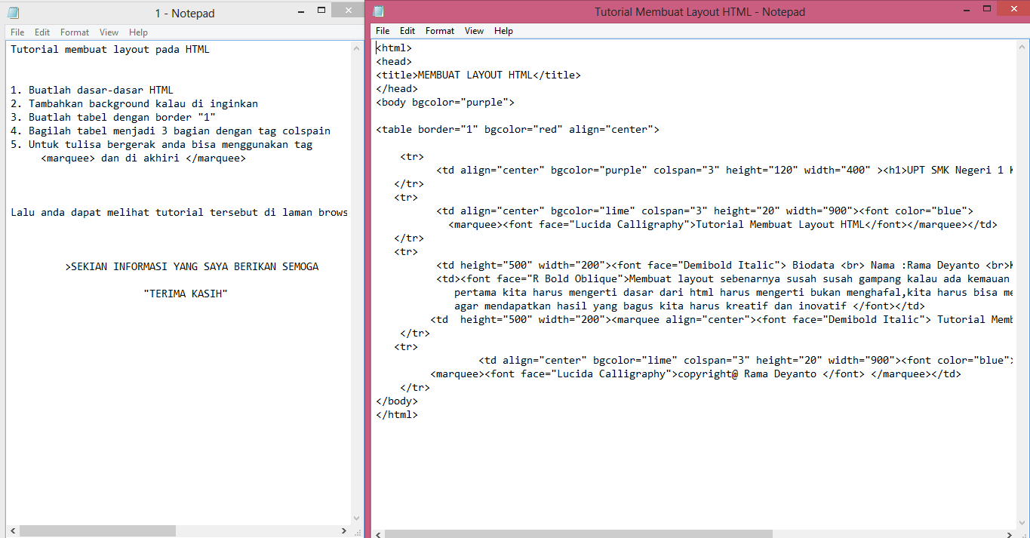
Task: Open the Edit menu in the Tutorial window
Action: click(407, 31)
